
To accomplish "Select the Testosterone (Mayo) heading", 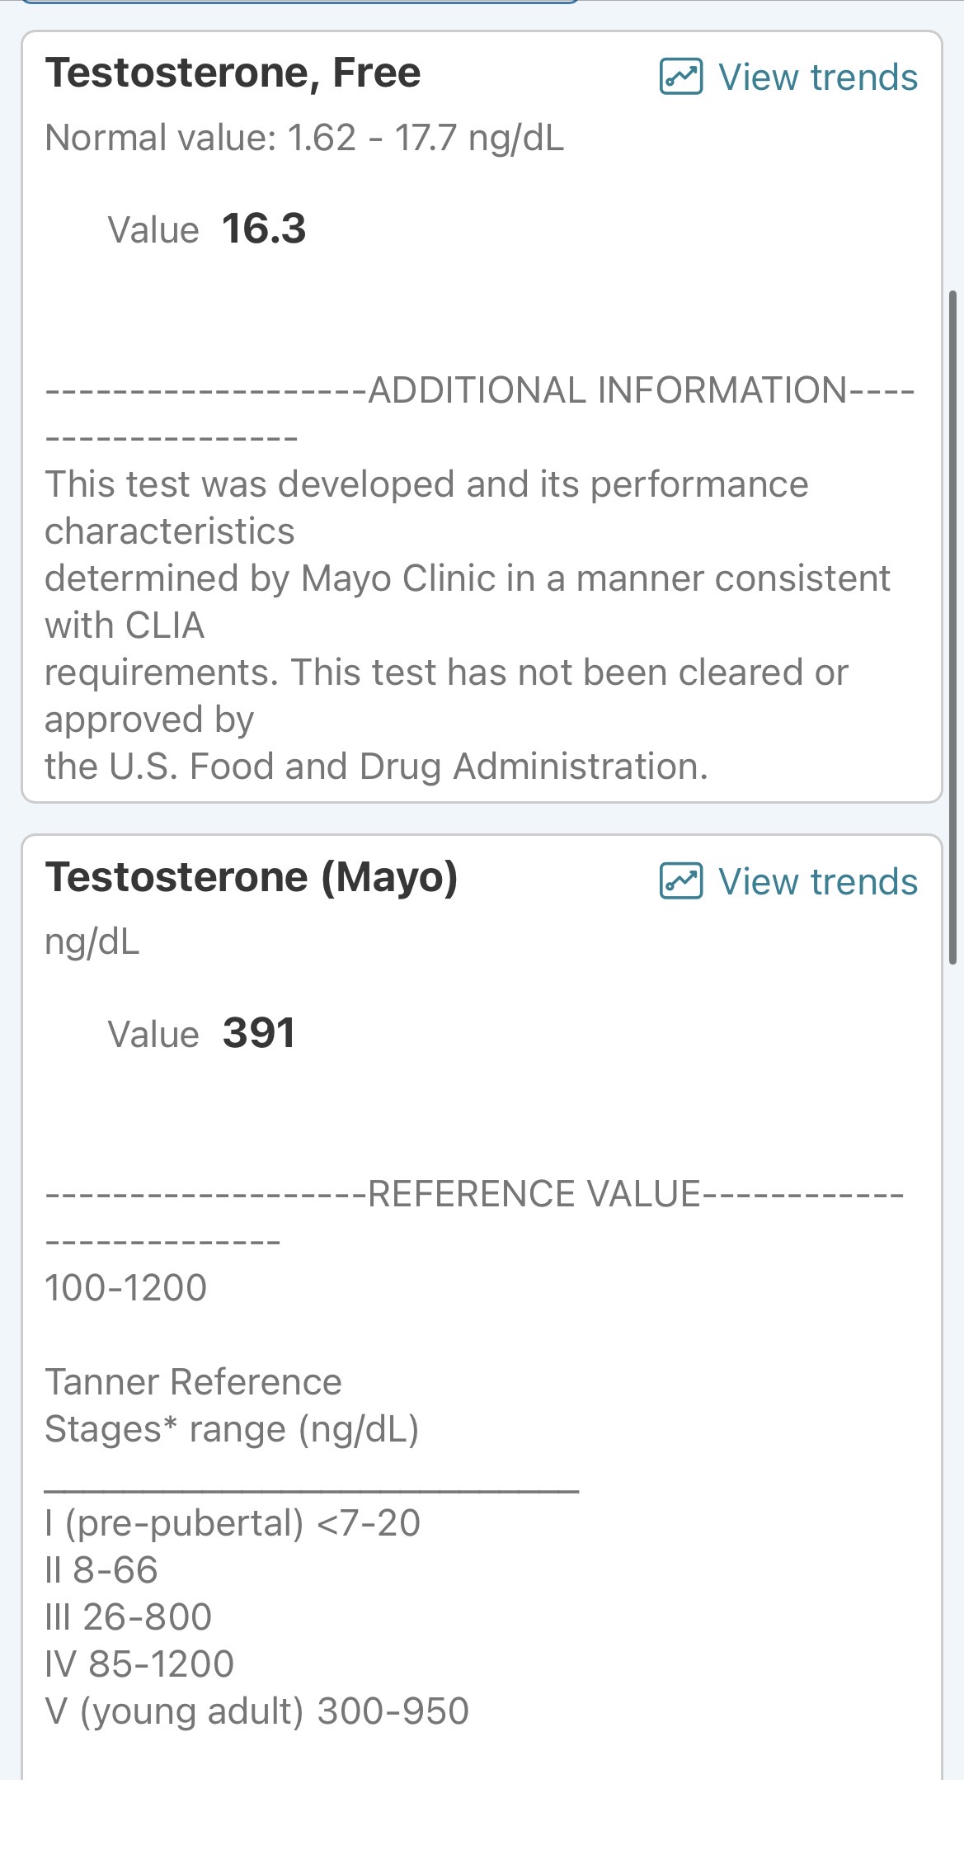I will 251,877.
